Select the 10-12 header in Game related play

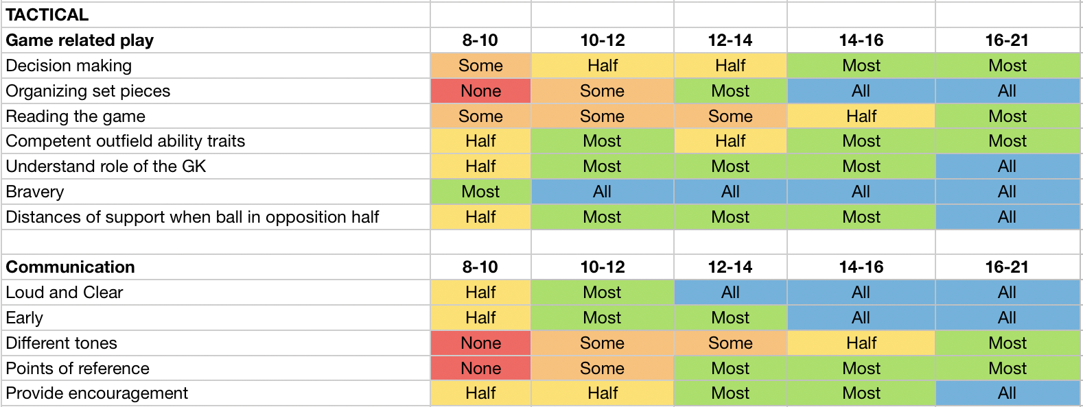tap(602, 40)
